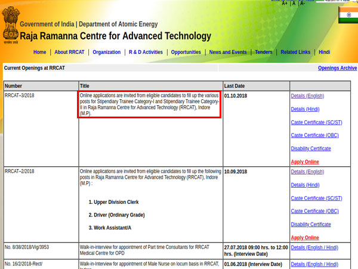358x269 pixels.
Task: Open the Home menu item
Action: (40, 52)
